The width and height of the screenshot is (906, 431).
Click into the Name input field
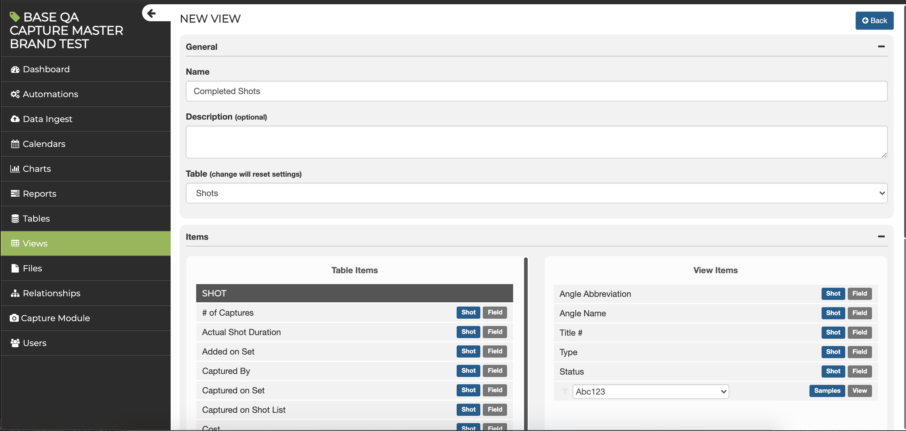[x=536, y=91]
